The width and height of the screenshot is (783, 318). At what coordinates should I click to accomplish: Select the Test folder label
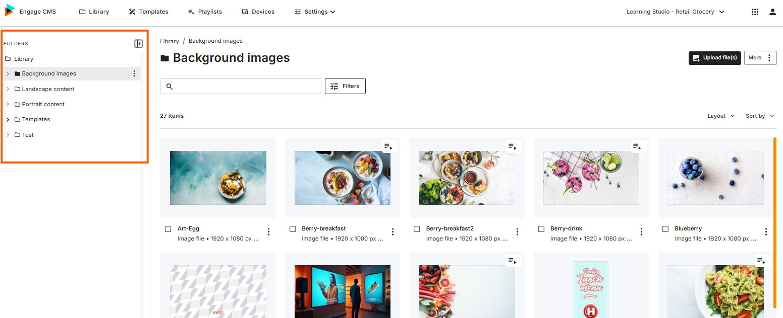coord(28,135)
